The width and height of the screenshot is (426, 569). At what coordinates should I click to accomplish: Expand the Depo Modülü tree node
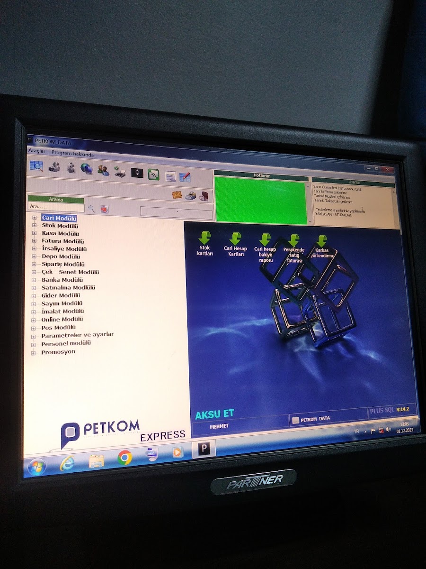coord(34,257)
